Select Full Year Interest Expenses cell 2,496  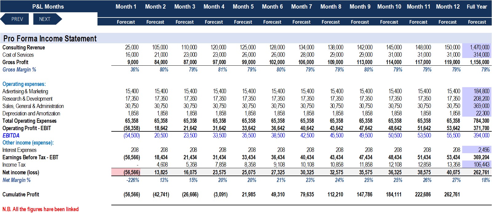(477, 150)
